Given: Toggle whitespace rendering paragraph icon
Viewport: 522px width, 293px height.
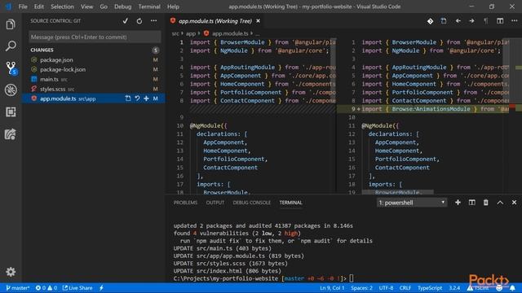Looking at the screenshot, I should (486, 21).
